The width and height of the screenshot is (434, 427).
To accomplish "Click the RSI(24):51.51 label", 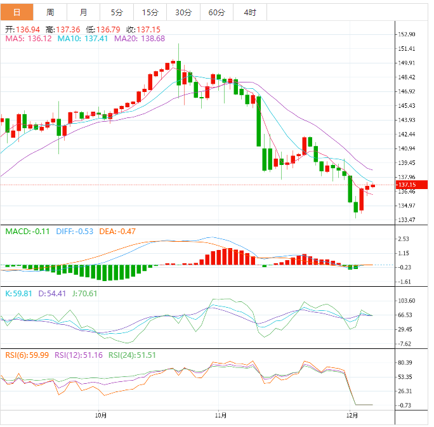I will 132,355.
